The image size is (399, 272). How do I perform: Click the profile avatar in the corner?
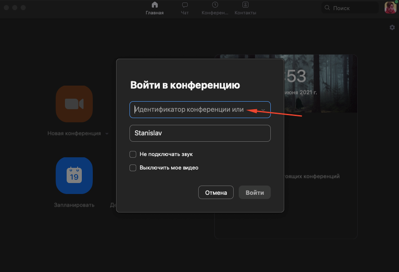pos(390,7)
